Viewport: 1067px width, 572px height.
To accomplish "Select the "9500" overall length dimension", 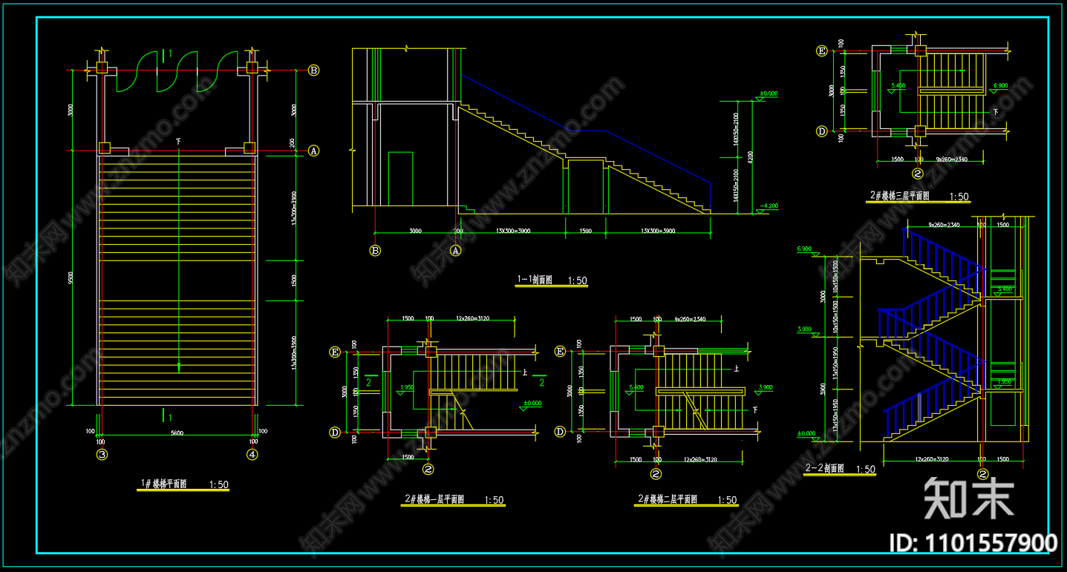I will click(71, 278).
